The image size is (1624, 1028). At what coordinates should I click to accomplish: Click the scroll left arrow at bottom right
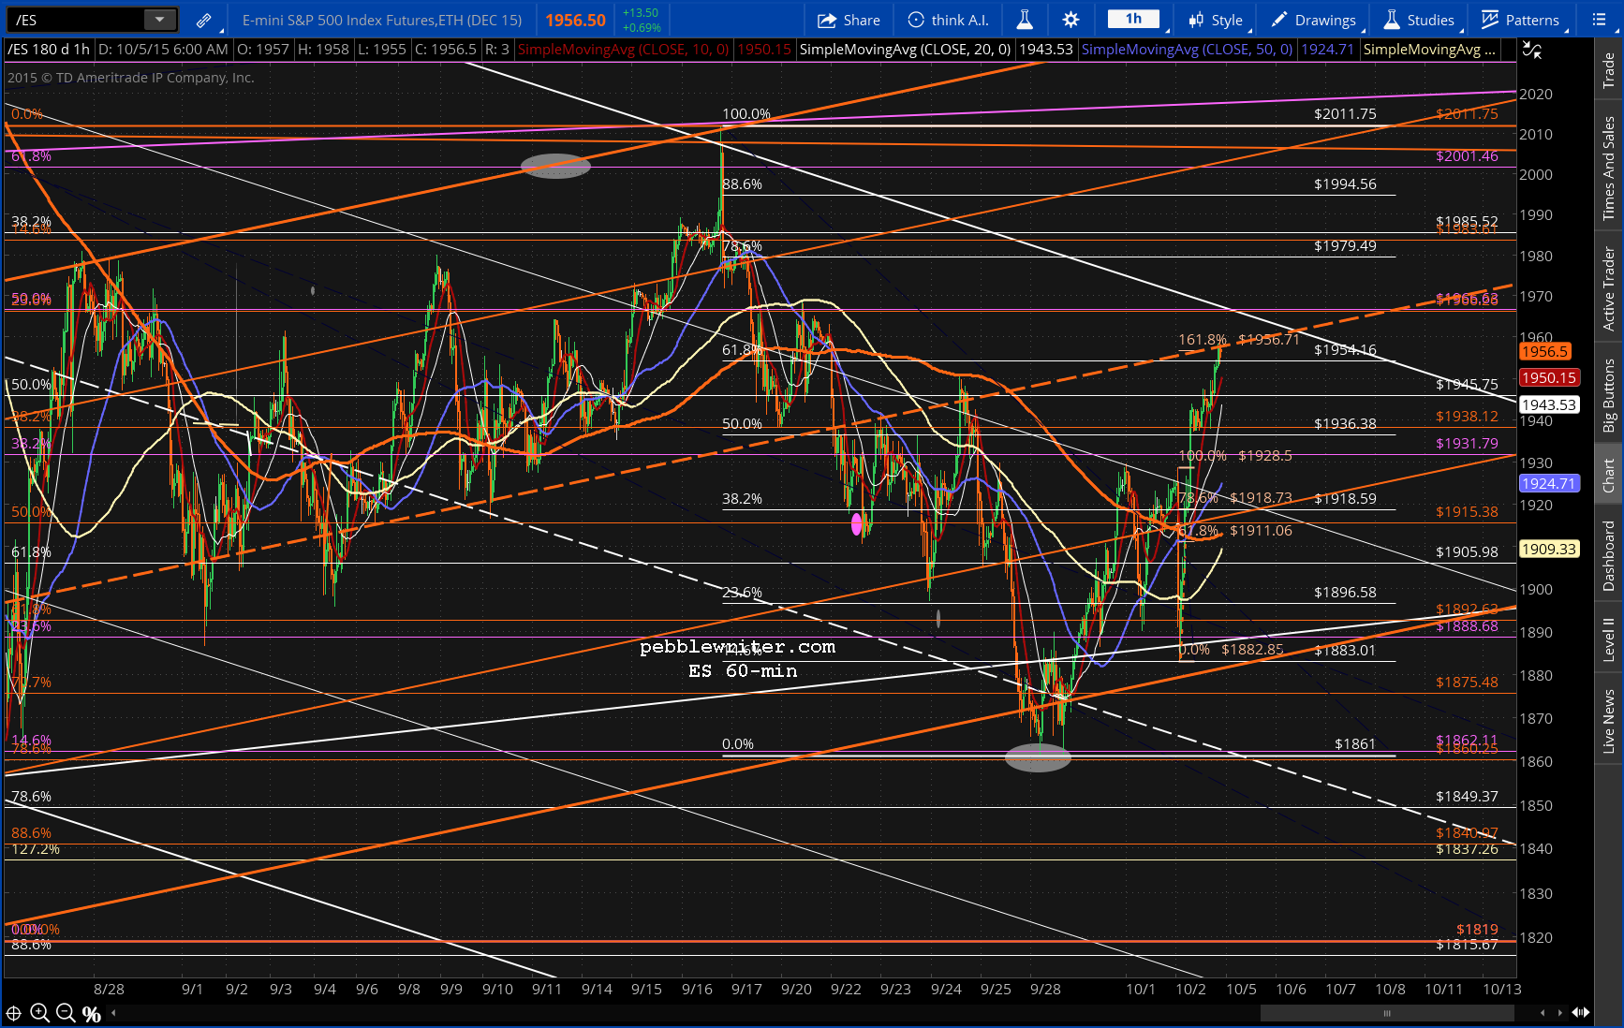tap(1543, 1012)
